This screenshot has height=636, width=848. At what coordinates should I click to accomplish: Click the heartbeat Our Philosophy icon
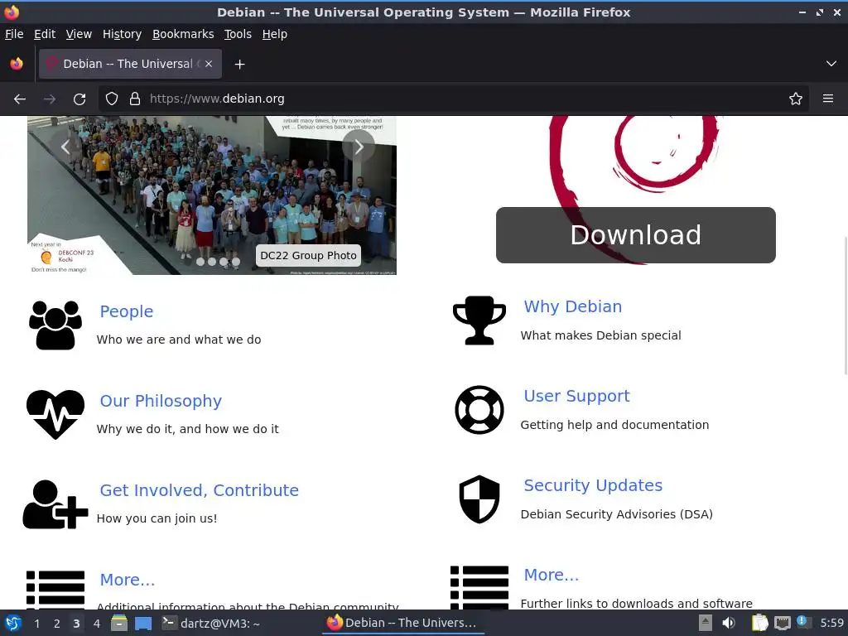[x=55, y=414]
